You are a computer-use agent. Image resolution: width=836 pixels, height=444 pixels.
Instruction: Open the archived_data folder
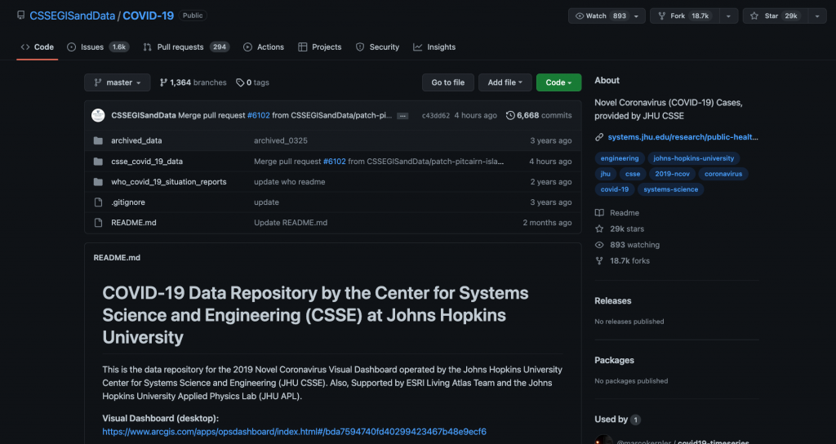[x=136, y=140]
